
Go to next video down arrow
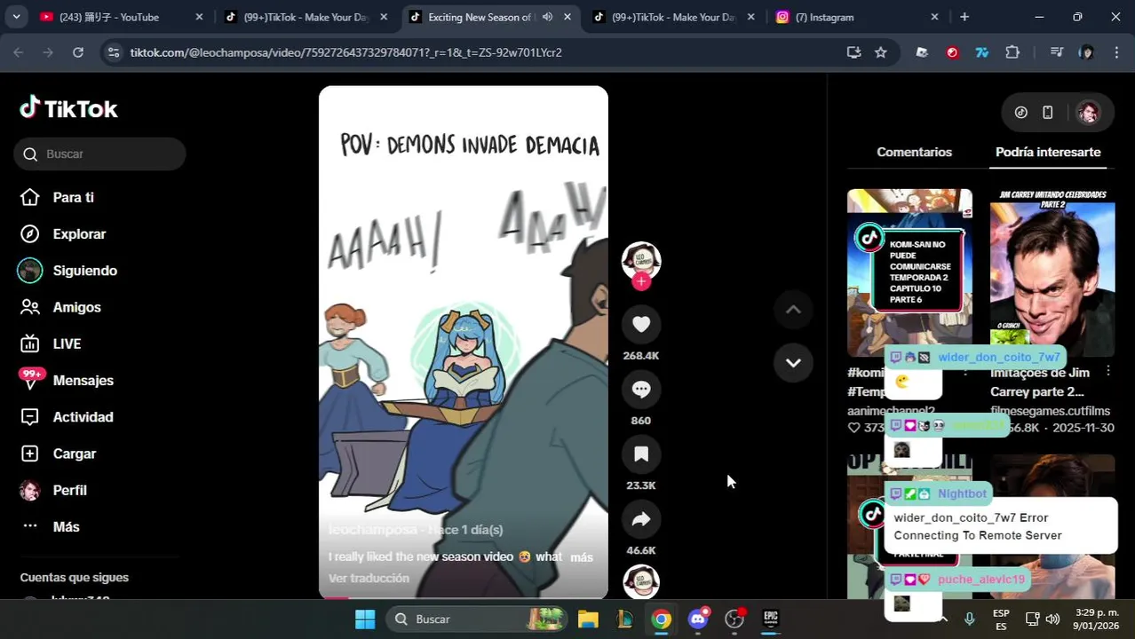793,363
